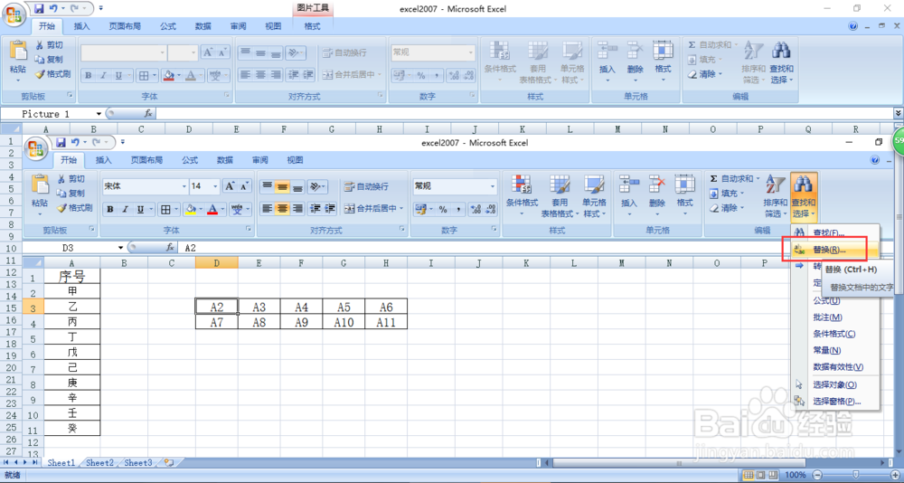
Task: Open the outer clipboard group's dialog launcher
Action: click(71, 95)
